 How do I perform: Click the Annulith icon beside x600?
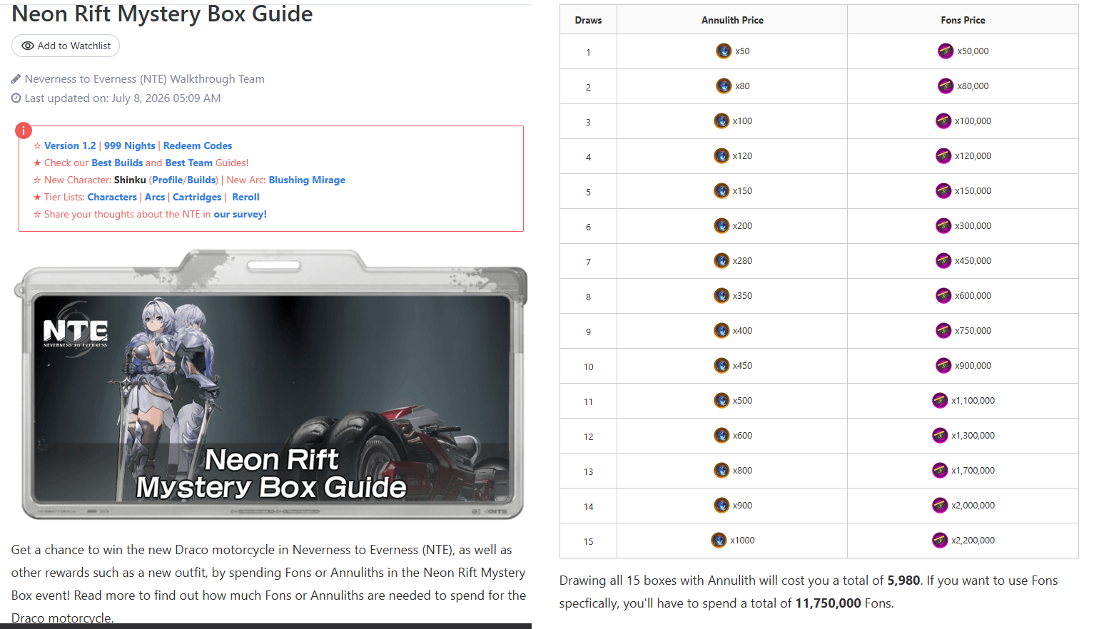721,435
